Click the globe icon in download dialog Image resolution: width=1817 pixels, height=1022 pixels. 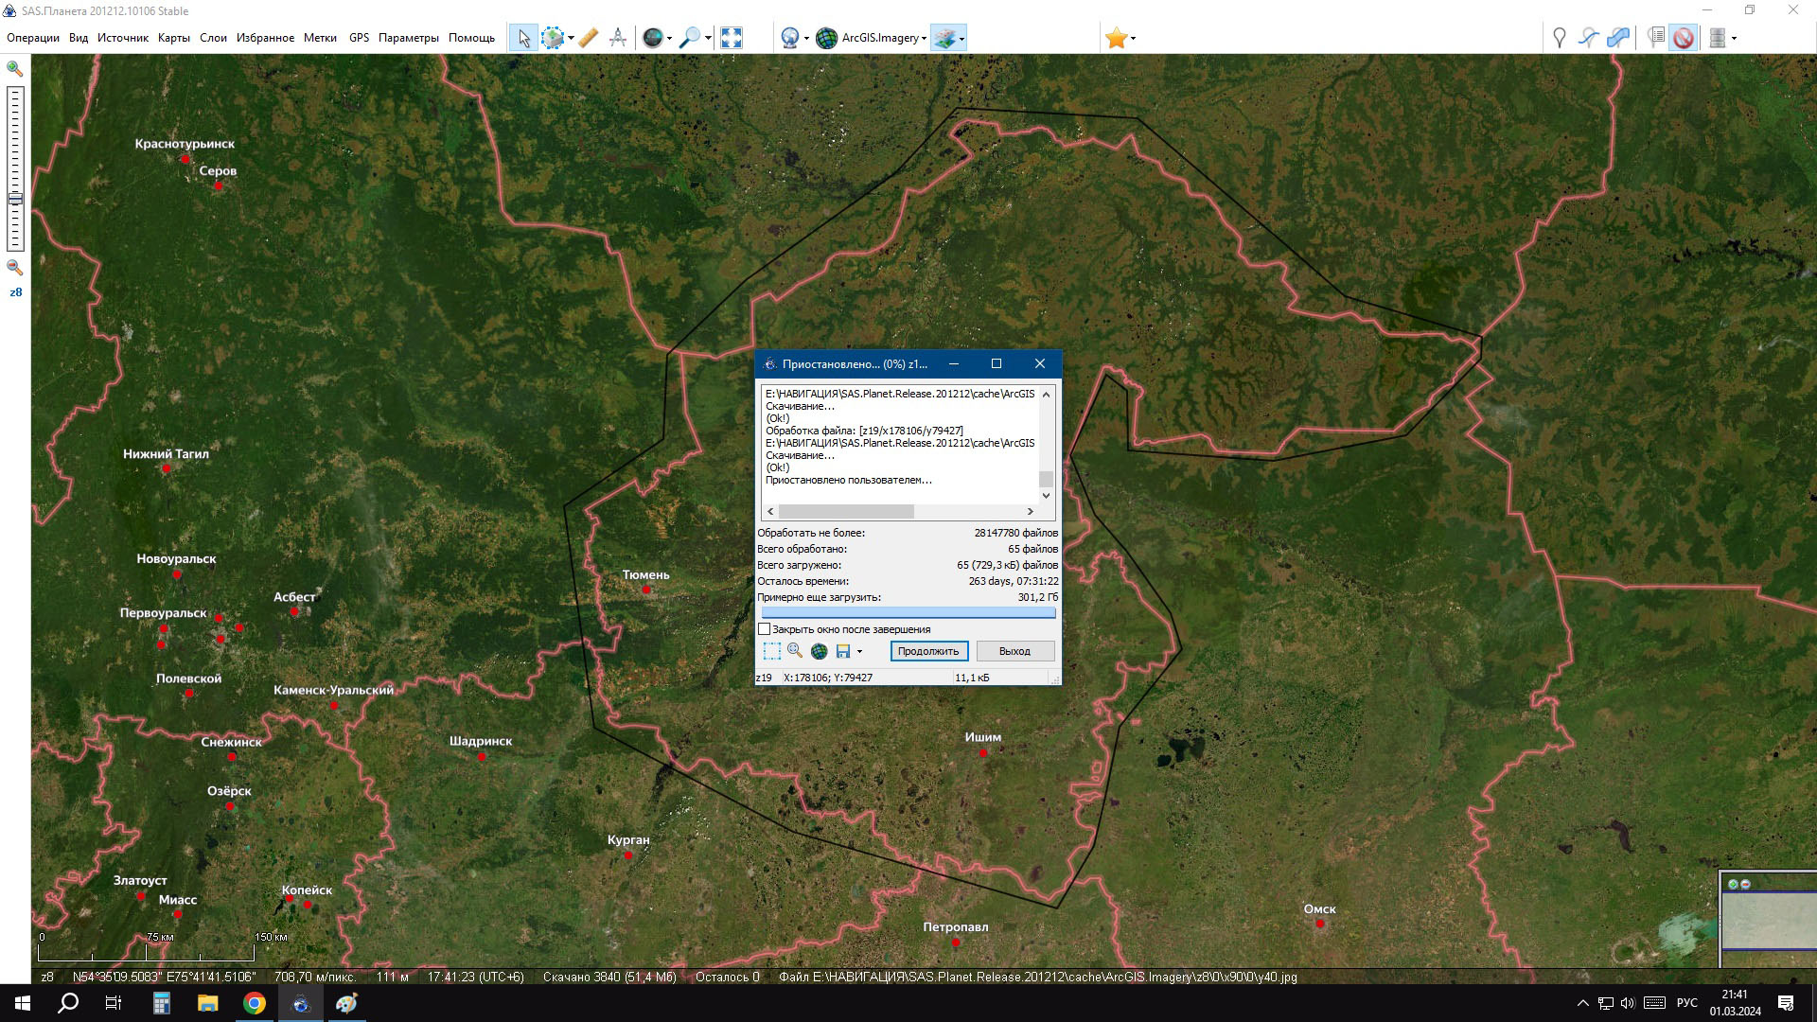[819, 651]
